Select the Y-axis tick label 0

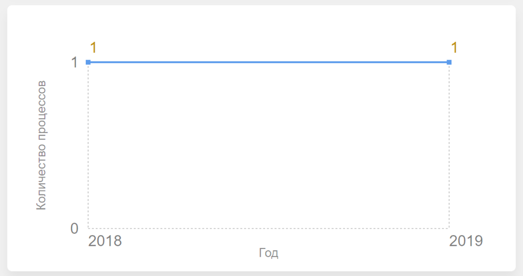(x=74, y=228)
